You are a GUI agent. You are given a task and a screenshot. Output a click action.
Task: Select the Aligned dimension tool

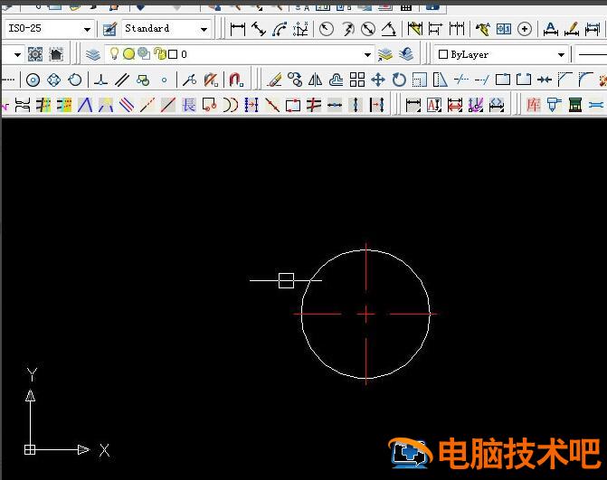point(258,29)
